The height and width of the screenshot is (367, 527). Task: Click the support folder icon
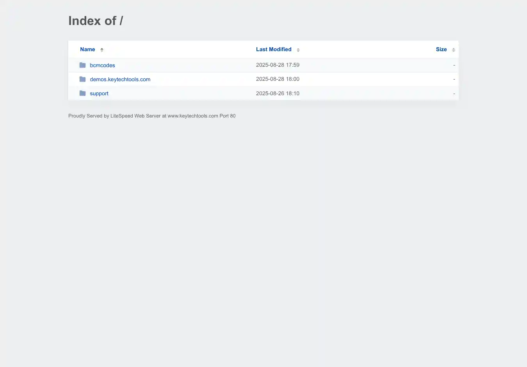click(x=82, y=93)
